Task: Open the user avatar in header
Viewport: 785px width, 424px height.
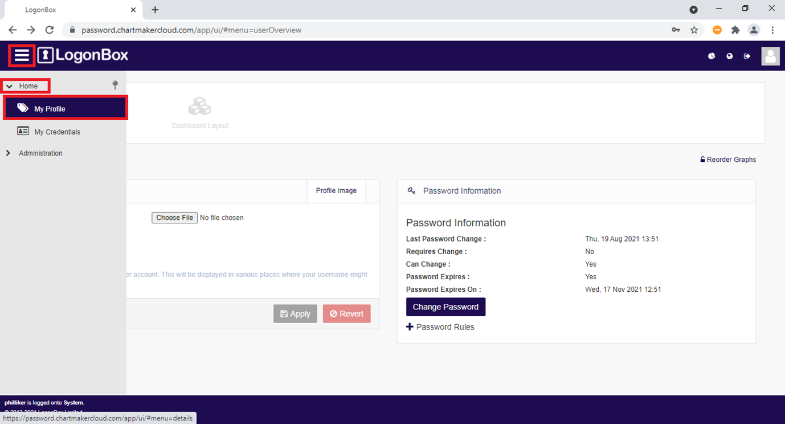Action: [x=770, y=56]
